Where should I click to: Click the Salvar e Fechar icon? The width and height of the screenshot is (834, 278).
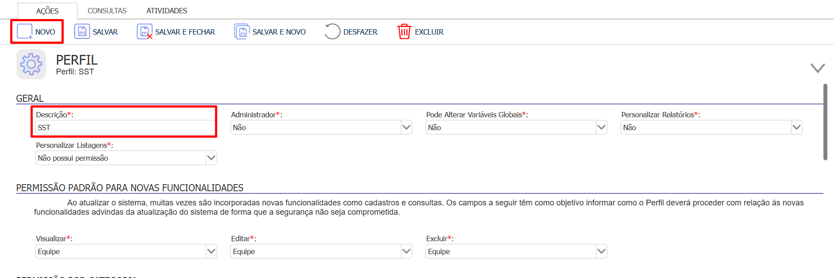click(145, 32)
